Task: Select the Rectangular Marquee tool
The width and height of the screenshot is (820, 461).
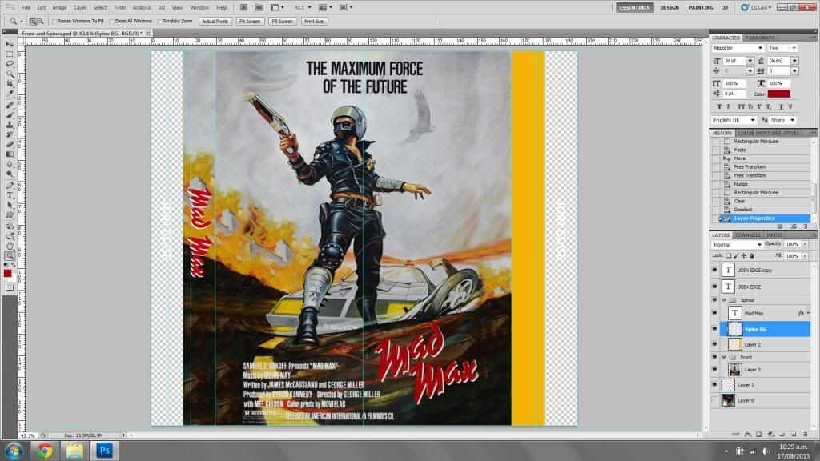Action: click(x=10, y=54)
